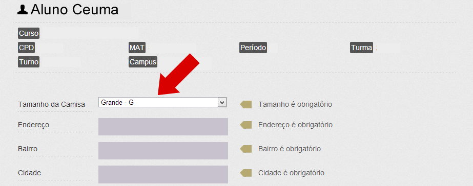The image size is (473, 186).
Task: Select the Grande - G combo box
Action: coord(162,102)
